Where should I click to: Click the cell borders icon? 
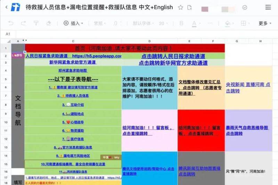click(x=243, y=23)
